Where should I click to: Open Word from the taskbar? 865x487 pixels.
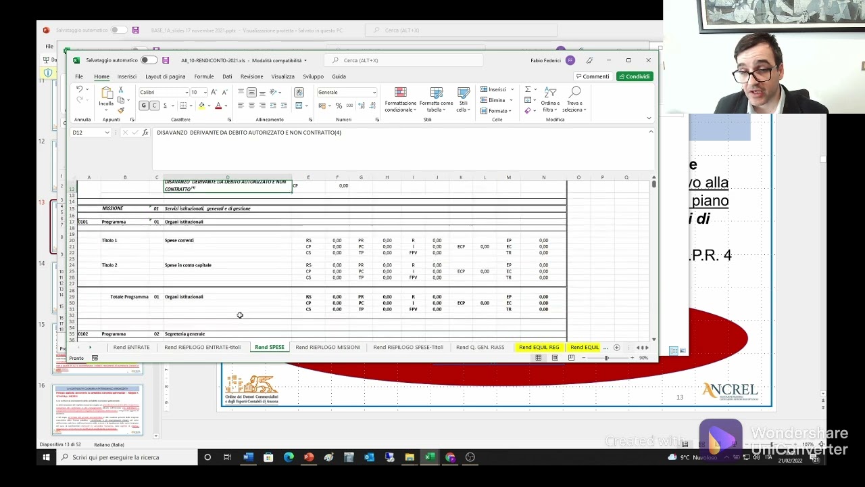248,457
